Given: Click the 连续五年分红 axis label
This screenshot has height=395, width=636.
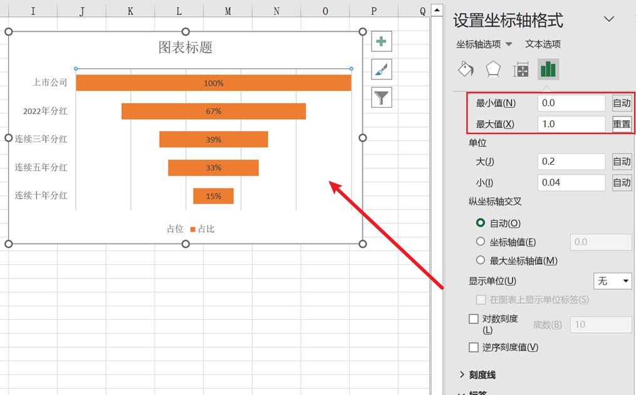Looking at the screenshot, I should (x=41, y=167).
